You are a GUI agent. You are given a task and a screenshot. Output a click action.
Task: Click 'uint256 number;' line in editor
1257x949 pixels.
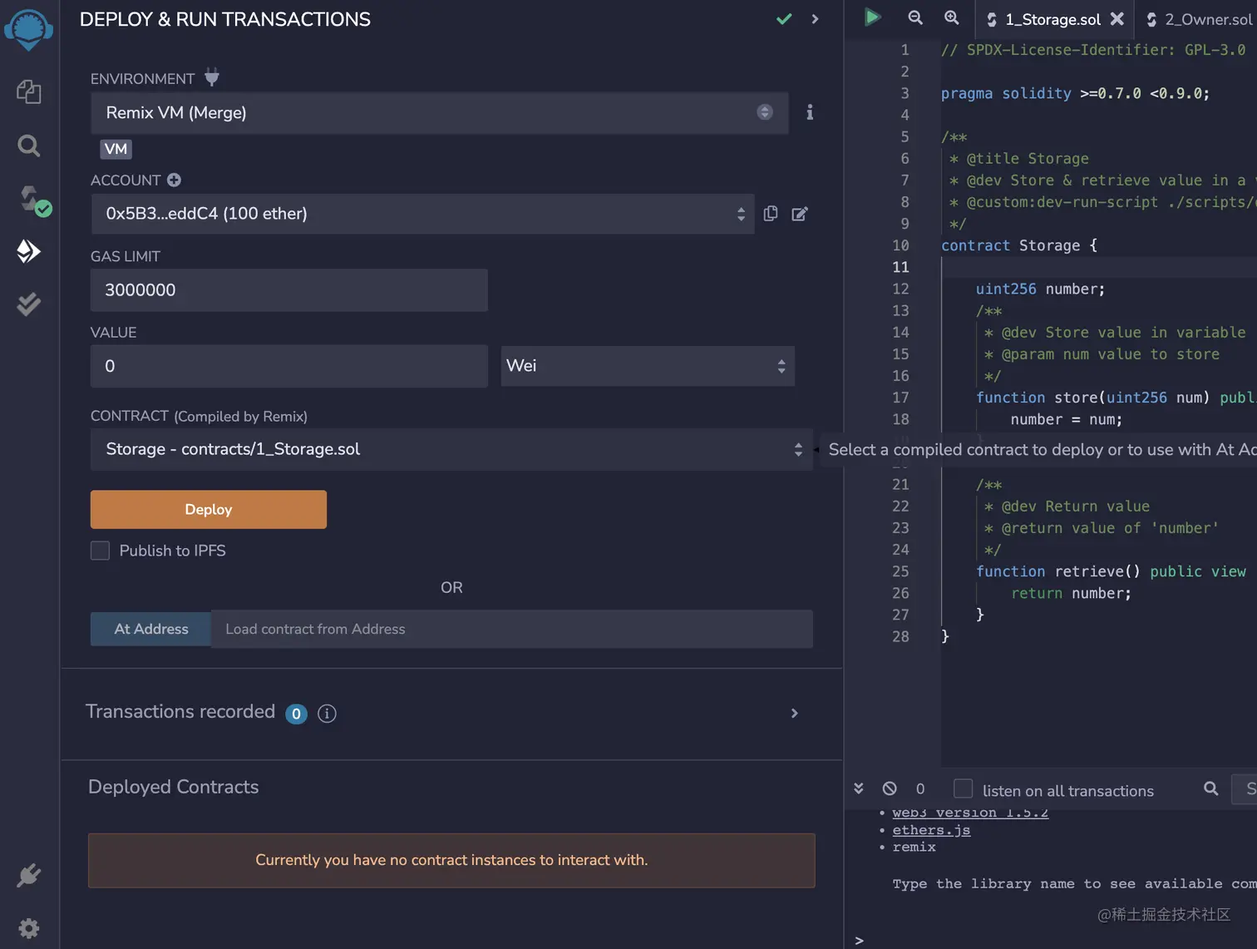[1040, 289]
